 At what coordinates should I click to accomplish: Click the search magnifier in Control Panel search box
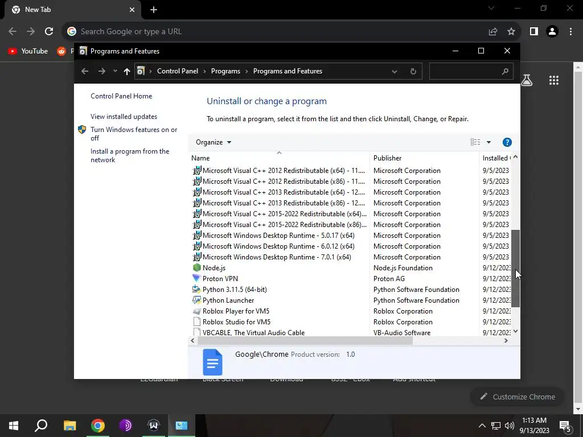tap(504, 71)
